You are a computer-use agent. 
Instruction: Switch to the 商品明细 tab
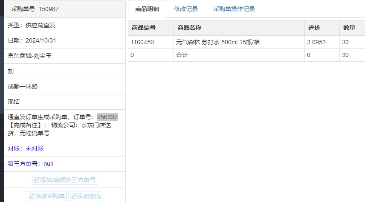point(147,9)
